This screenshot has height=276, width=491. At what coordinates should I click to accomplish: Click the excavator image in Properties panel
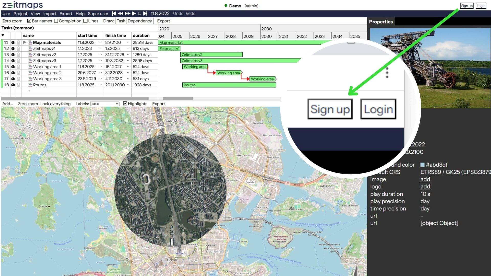click(x=430, y=68)
